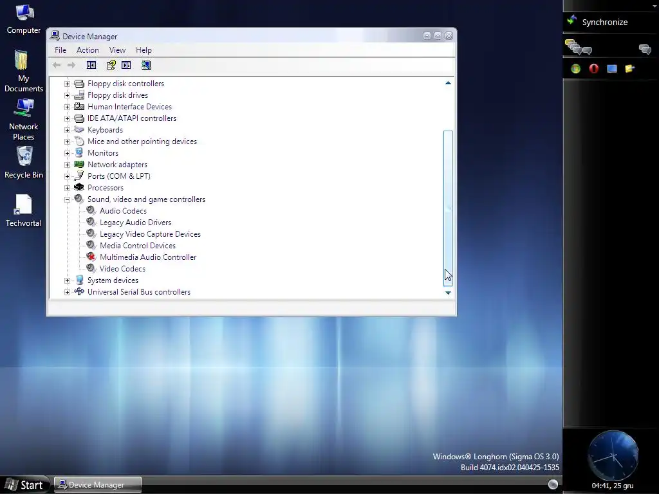
Task: Click the yellow sticky note icon in sidebar
Action: pos(629,68)
